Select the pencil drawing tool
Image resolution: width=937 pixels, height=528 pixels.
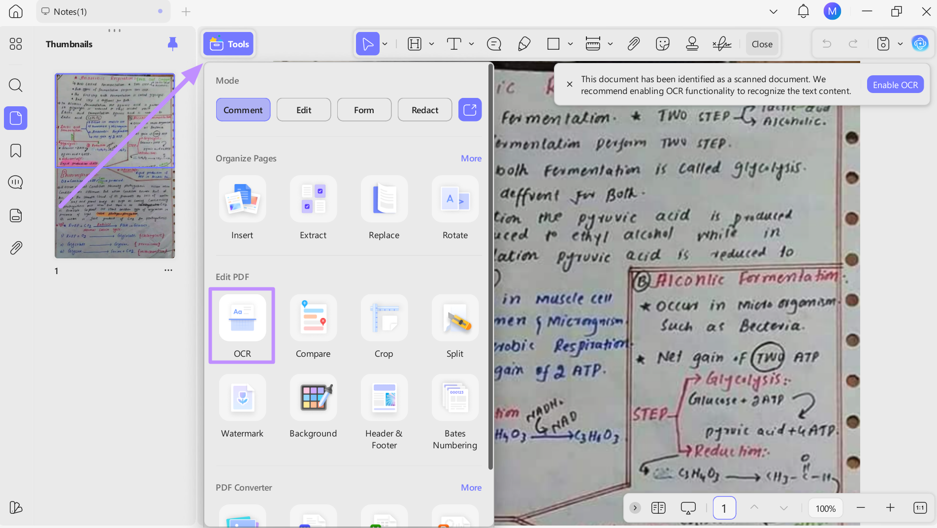(x=524, y=44)
